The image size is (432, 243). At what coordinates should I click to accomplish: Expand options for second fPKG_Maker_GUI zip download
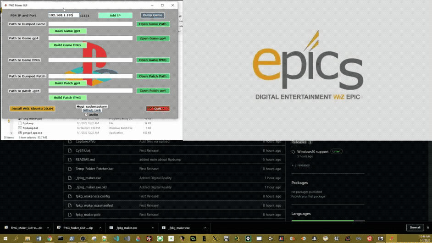pos(100,228)
